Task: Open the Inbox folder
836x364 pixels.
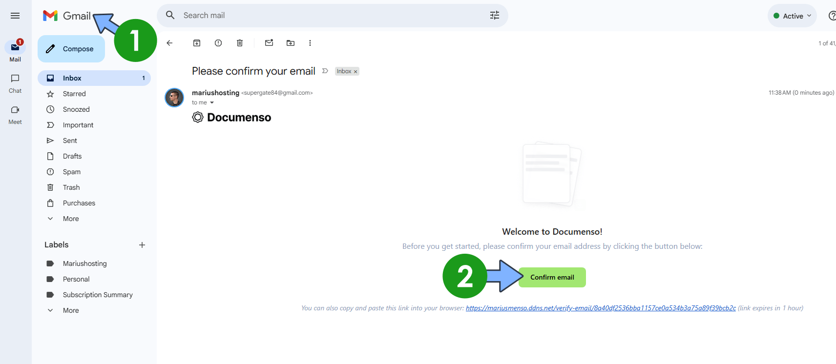Action: click(x=94, y=78)
